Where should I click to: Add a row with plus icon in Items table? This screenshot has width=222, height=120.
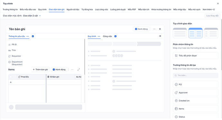(11, 82)
